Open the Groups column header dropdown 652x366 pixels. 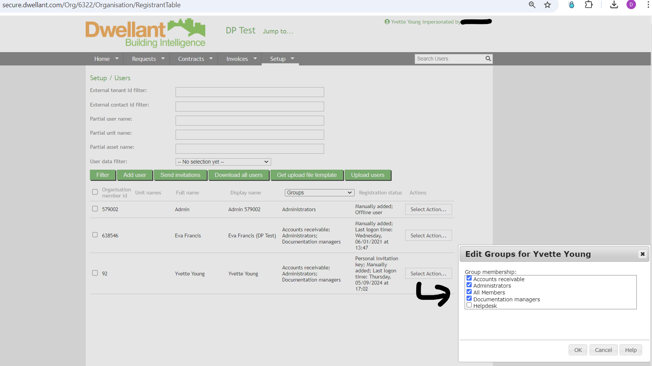coord(319,193)
